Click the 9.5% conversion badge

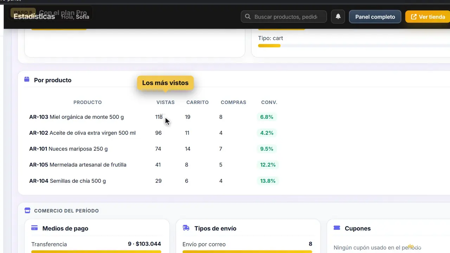point(267,149)
